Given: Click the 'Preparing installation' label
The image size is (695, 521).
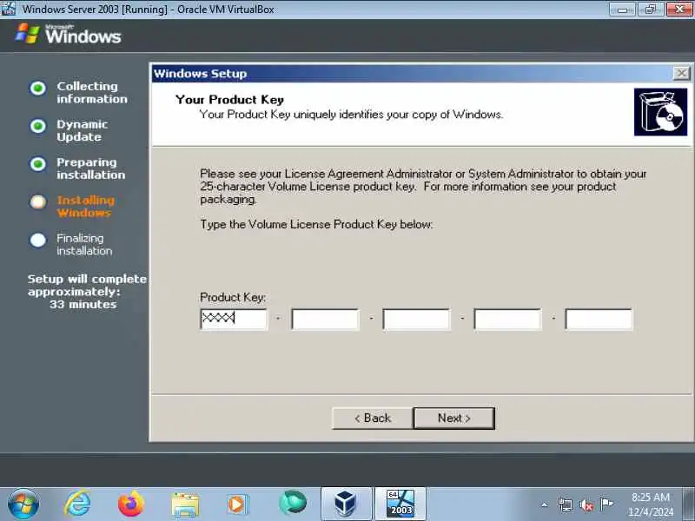Looking at the screenshot, I should [91, 168].
